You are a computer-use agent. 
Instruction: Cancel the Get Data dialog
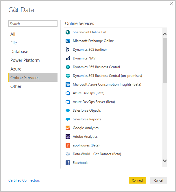(158, 180)
